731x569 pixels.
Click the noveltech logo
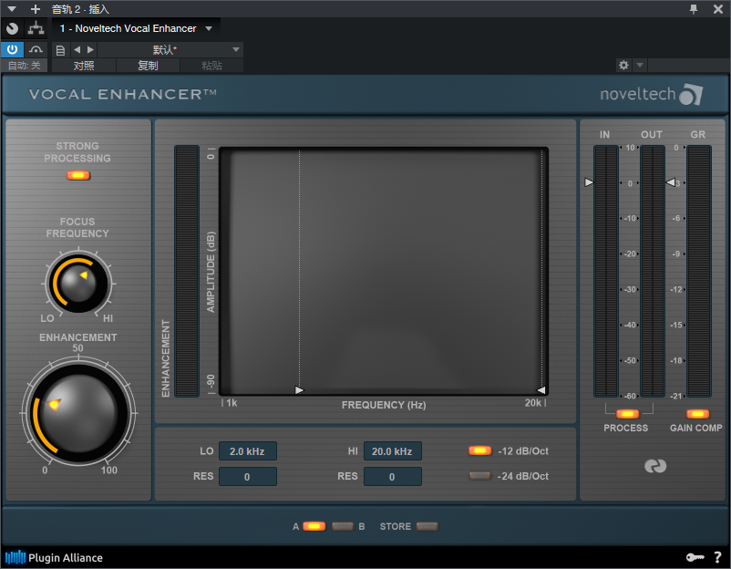(652, 94)
